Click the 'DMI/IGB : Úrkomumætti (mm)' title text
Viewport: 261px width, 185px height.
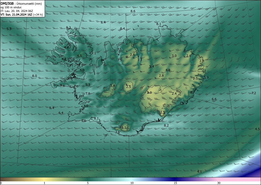(x=21, y=3)
